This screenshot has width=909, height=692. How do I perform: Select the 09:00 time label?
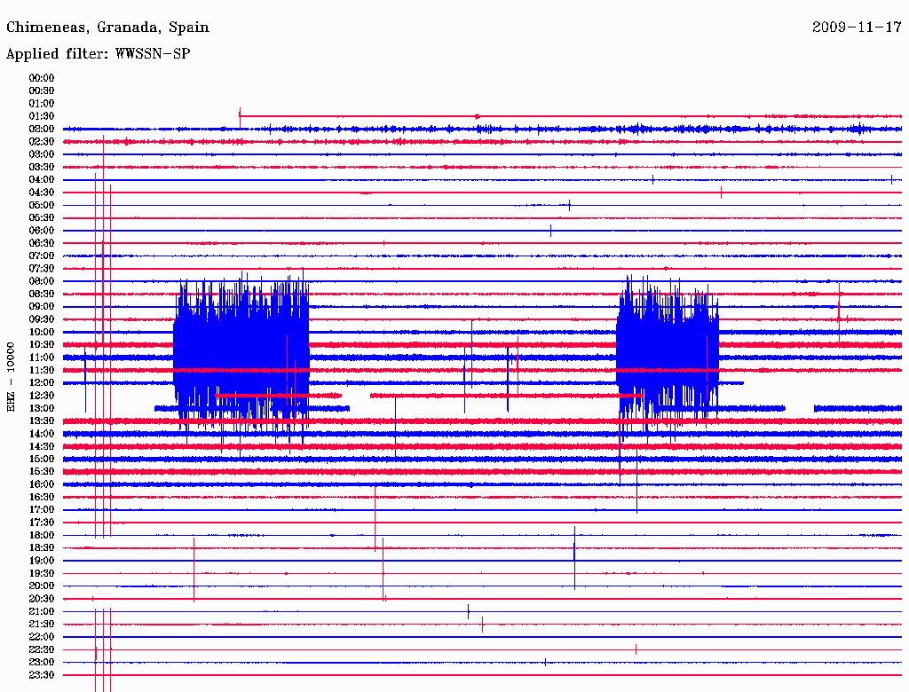point(42,307)
